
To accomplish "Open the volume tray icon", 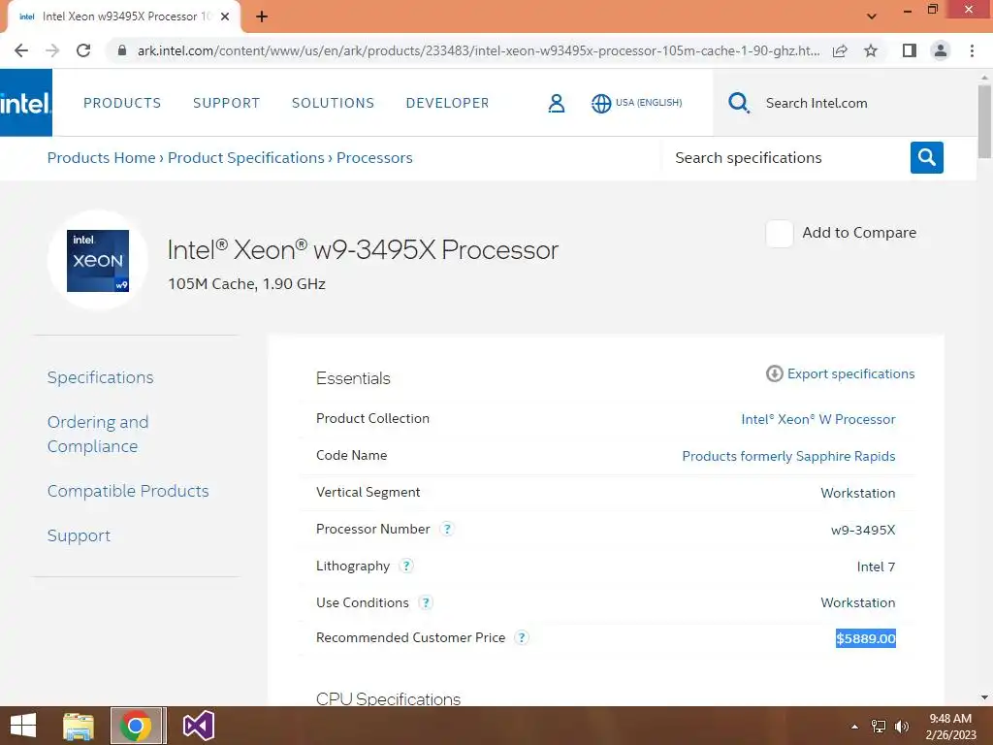I will (902, 727).
